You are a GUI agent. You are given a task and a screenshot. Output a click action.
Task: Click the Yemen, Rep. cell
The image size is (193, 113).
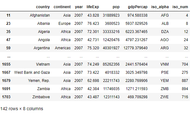[39, 81]
